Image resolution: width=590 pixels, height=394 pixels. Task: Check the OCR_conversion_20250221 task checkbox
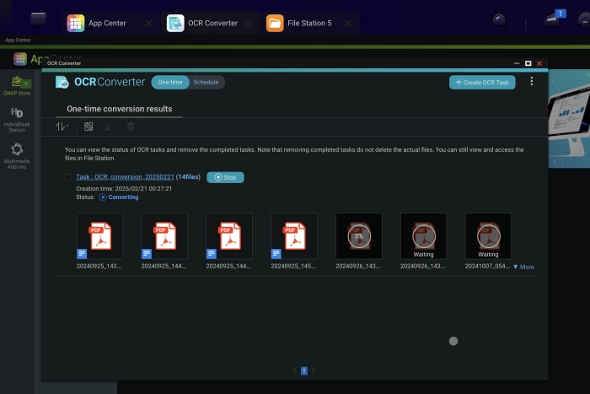point(68,177)
